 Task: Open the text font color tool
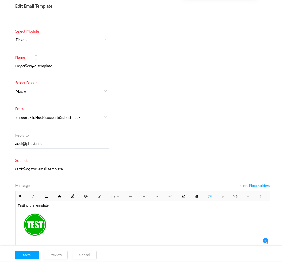tap(73, 196)
